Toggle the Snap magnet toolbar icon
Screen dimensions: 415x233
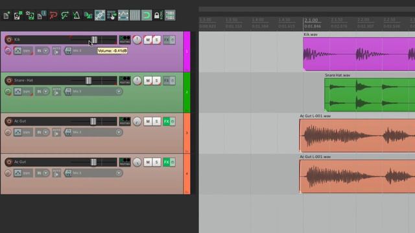[147, 16]
